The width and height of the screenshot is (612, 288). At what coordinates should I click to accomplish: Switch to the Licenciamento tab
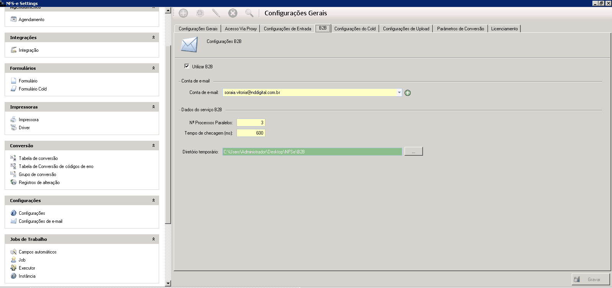[504, 29]
